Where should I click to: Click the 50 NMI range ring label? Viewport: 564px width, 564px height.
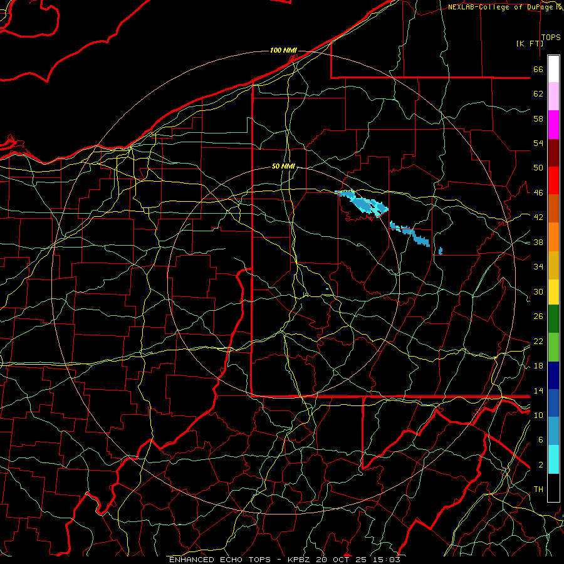283,166
